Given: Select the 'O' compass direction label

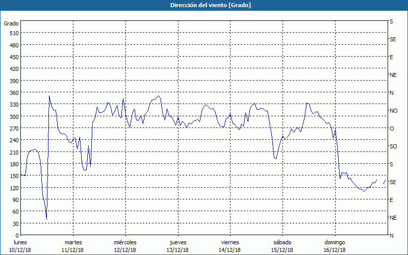Looking at the screenshot, I should [x=392, y=129].
